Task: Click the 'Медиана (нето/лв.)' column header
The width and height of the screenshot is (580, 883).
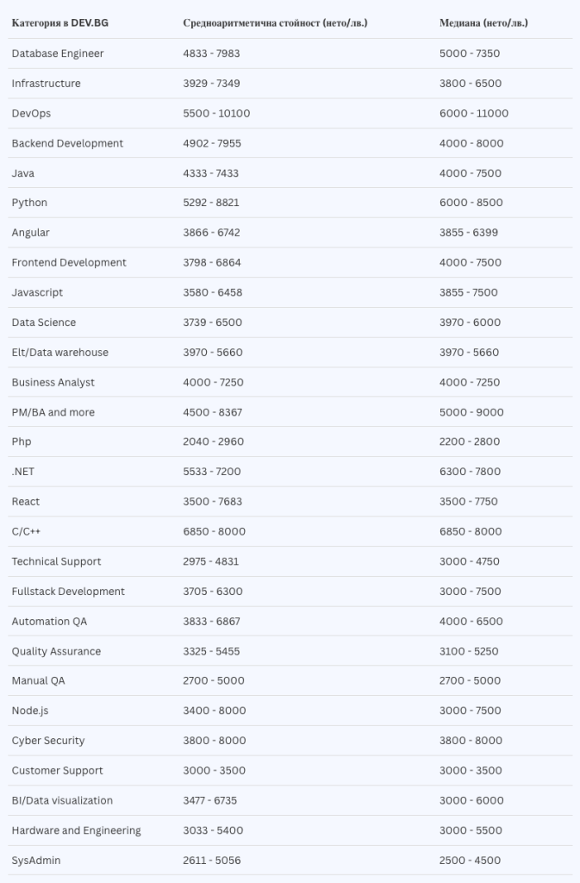Action: 483,22
